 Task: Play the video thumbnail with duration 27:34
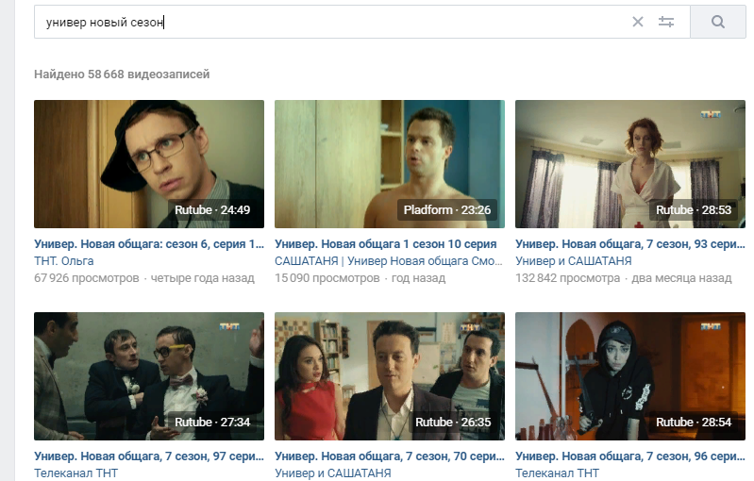(x=149, y=376)
